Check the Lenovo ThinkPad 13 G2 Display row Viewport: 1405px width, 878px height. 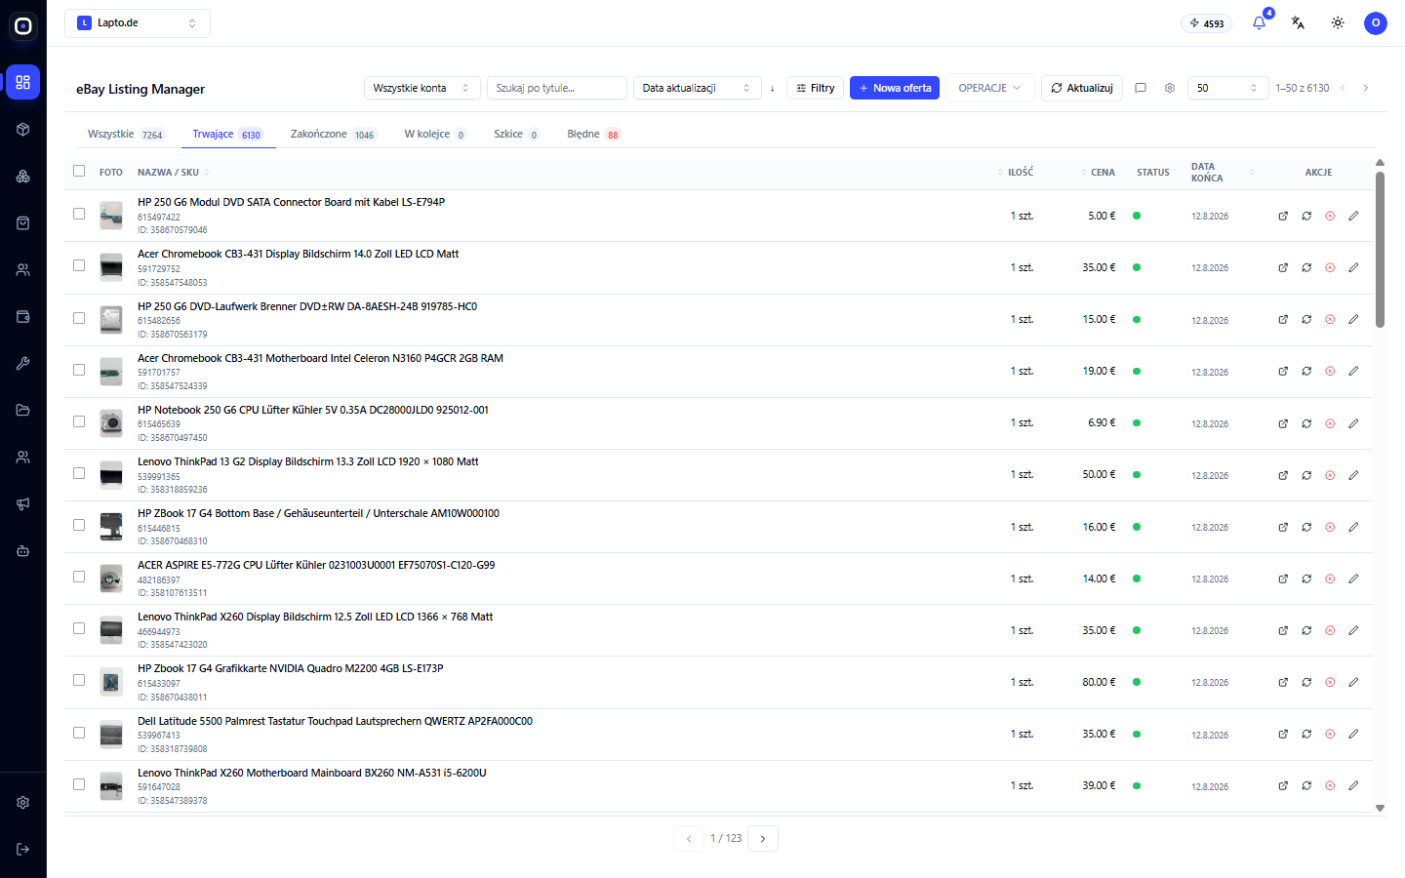point(79,473)
